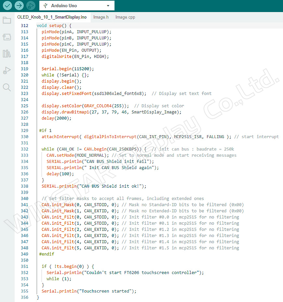Click 'CAN.init_Mask(0, CAN_STDID, 0);' code
Screen dimensions: 283x302
click(x=80, y=205)
